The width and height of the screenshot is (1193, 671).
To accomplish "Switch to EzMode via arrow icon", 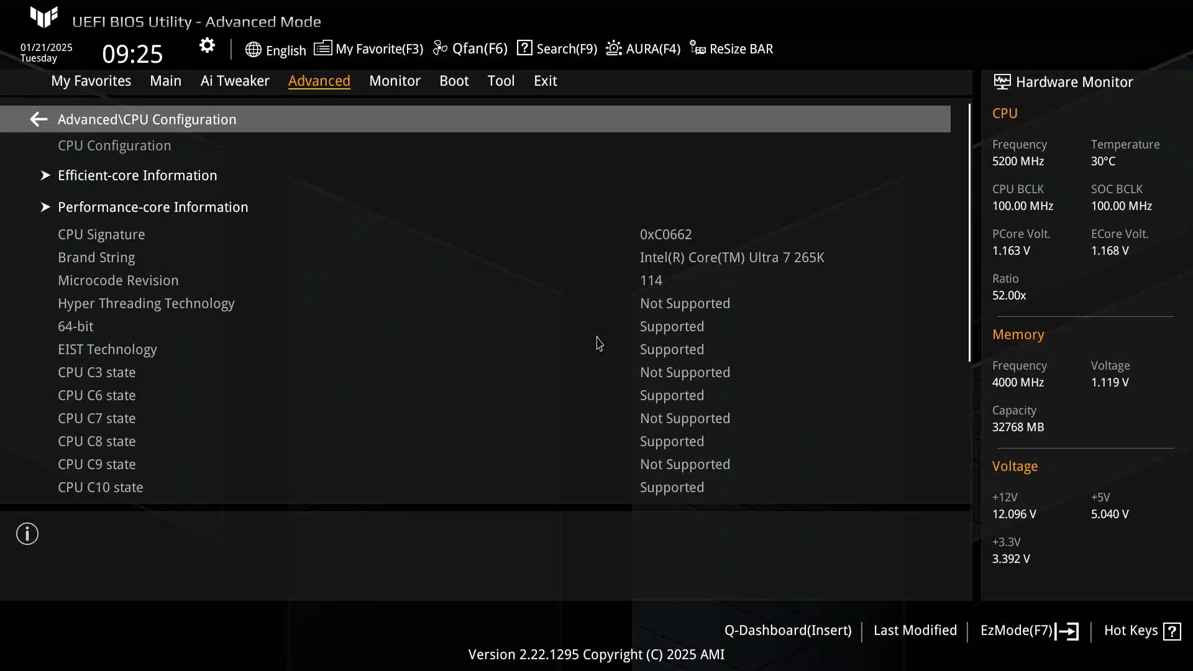I will tap(1067, 631).
